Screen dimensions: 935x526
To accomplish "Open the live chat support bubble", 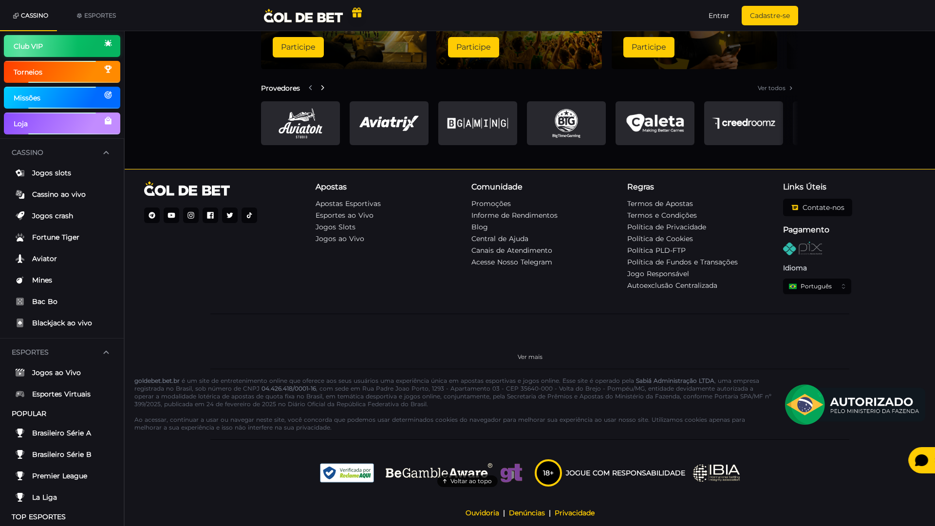I will (x=921, y=460).
